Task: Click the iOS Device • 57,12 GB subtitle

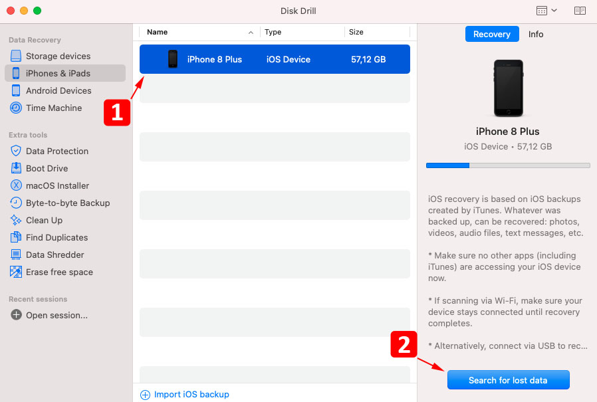Action: pos(508,147)
